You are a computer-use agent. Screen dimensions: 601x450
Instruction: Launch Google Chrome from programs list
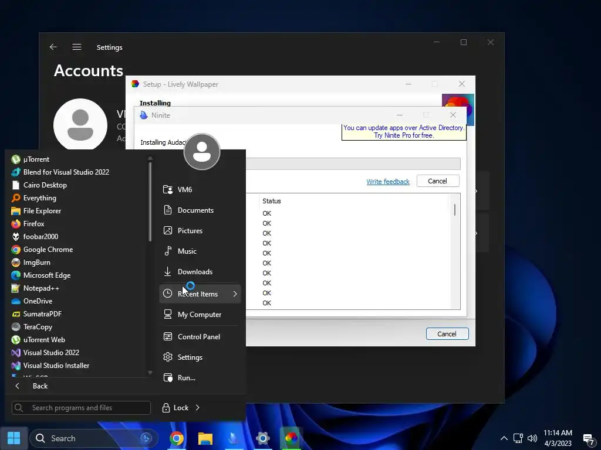[x=42, y=250]
